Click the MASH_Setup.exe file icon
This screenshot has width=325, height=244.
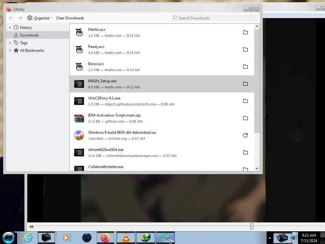point(79,84)
